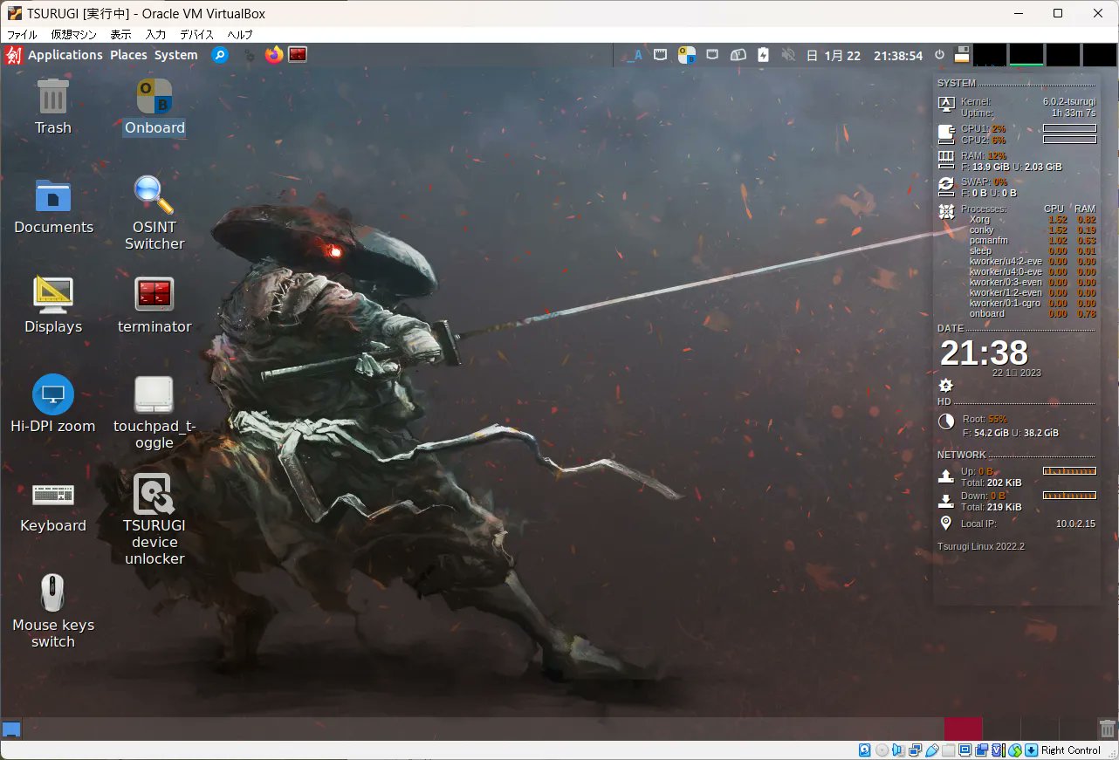
Task: Click the Onboard tray icon in panel
Action: 687,55
